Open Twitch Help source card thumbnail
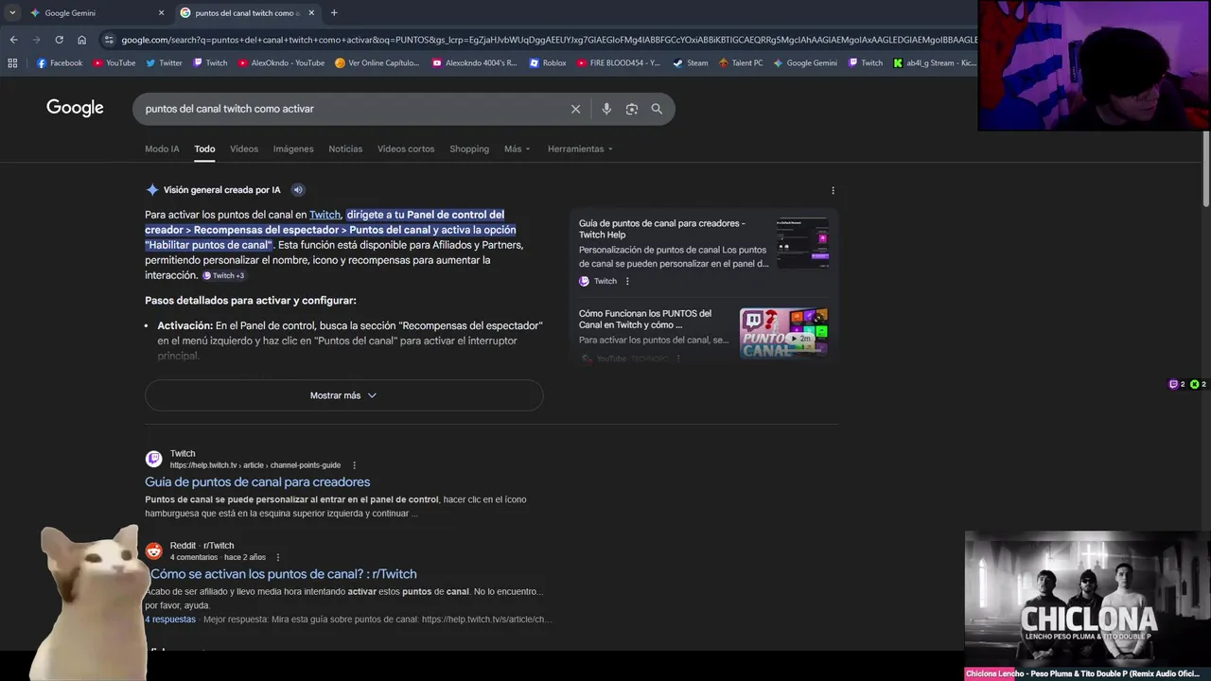This screenshot has width=1211, height=681. point(802,243)
